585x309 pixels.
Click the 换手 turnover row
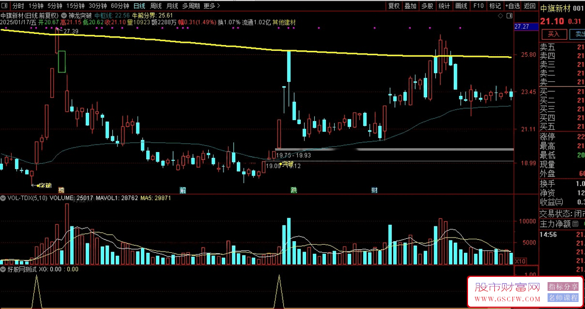click(562, 184)
